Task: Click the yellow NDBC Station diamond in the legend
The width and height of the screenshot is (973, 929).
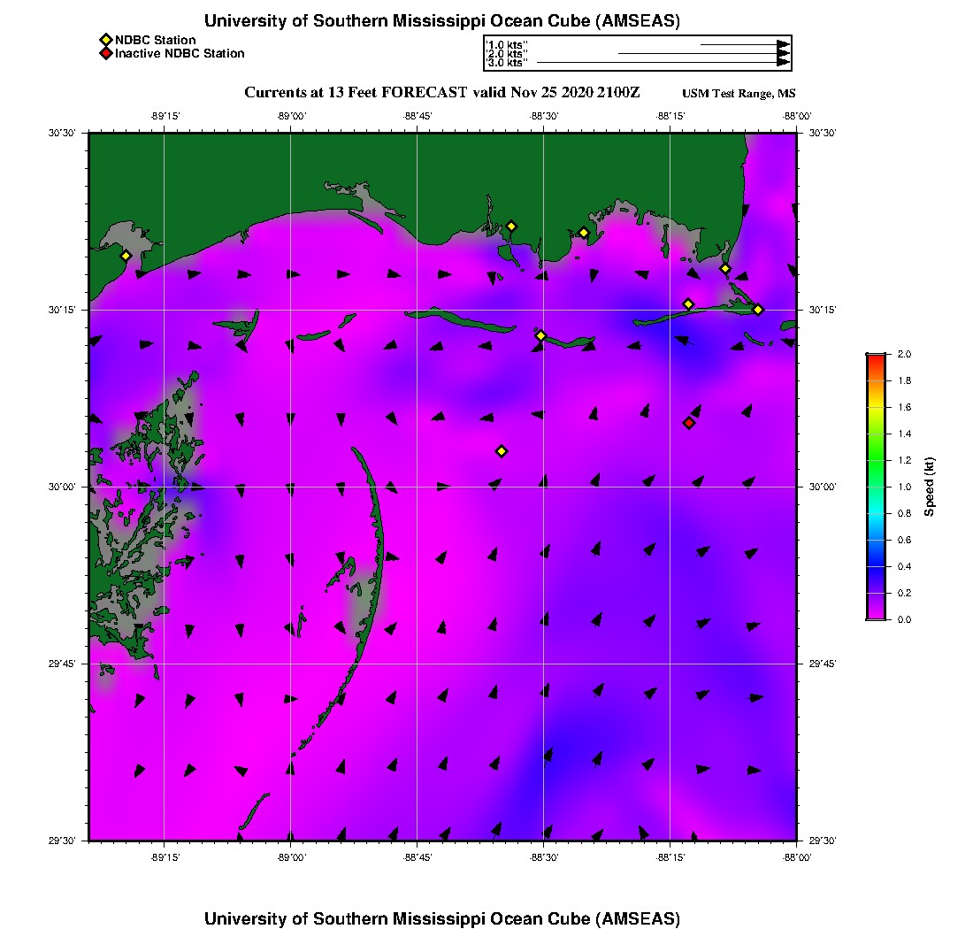Action: [105, 40]
